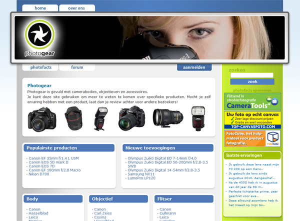300x221 pixels.
Task: Open the CameraTools sponsor banner
Action: coord(252,101)
